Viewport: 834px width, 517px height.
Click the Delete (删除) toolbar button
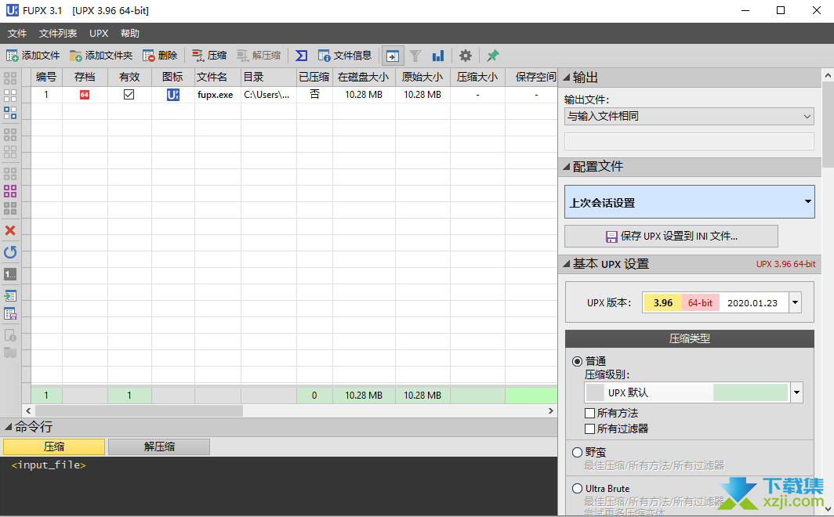point(160,56)
